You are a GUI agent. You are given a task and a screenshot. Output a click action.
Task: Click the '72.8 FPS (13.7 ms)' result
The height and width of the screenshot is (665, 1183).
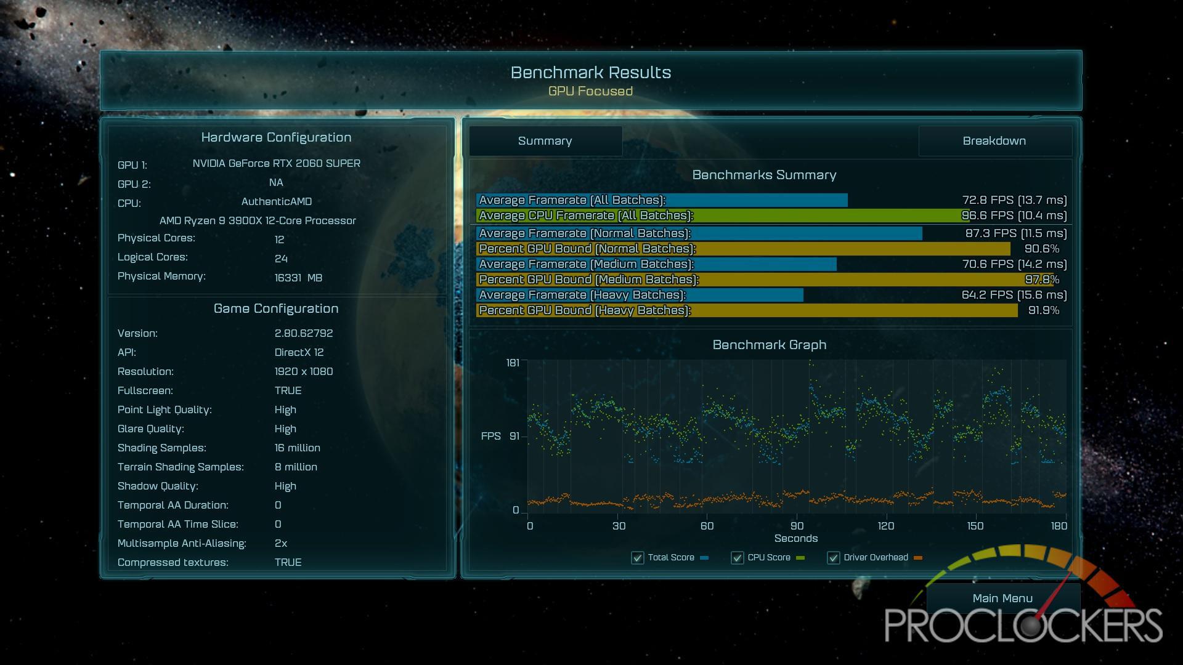[x=1014, y=200]
